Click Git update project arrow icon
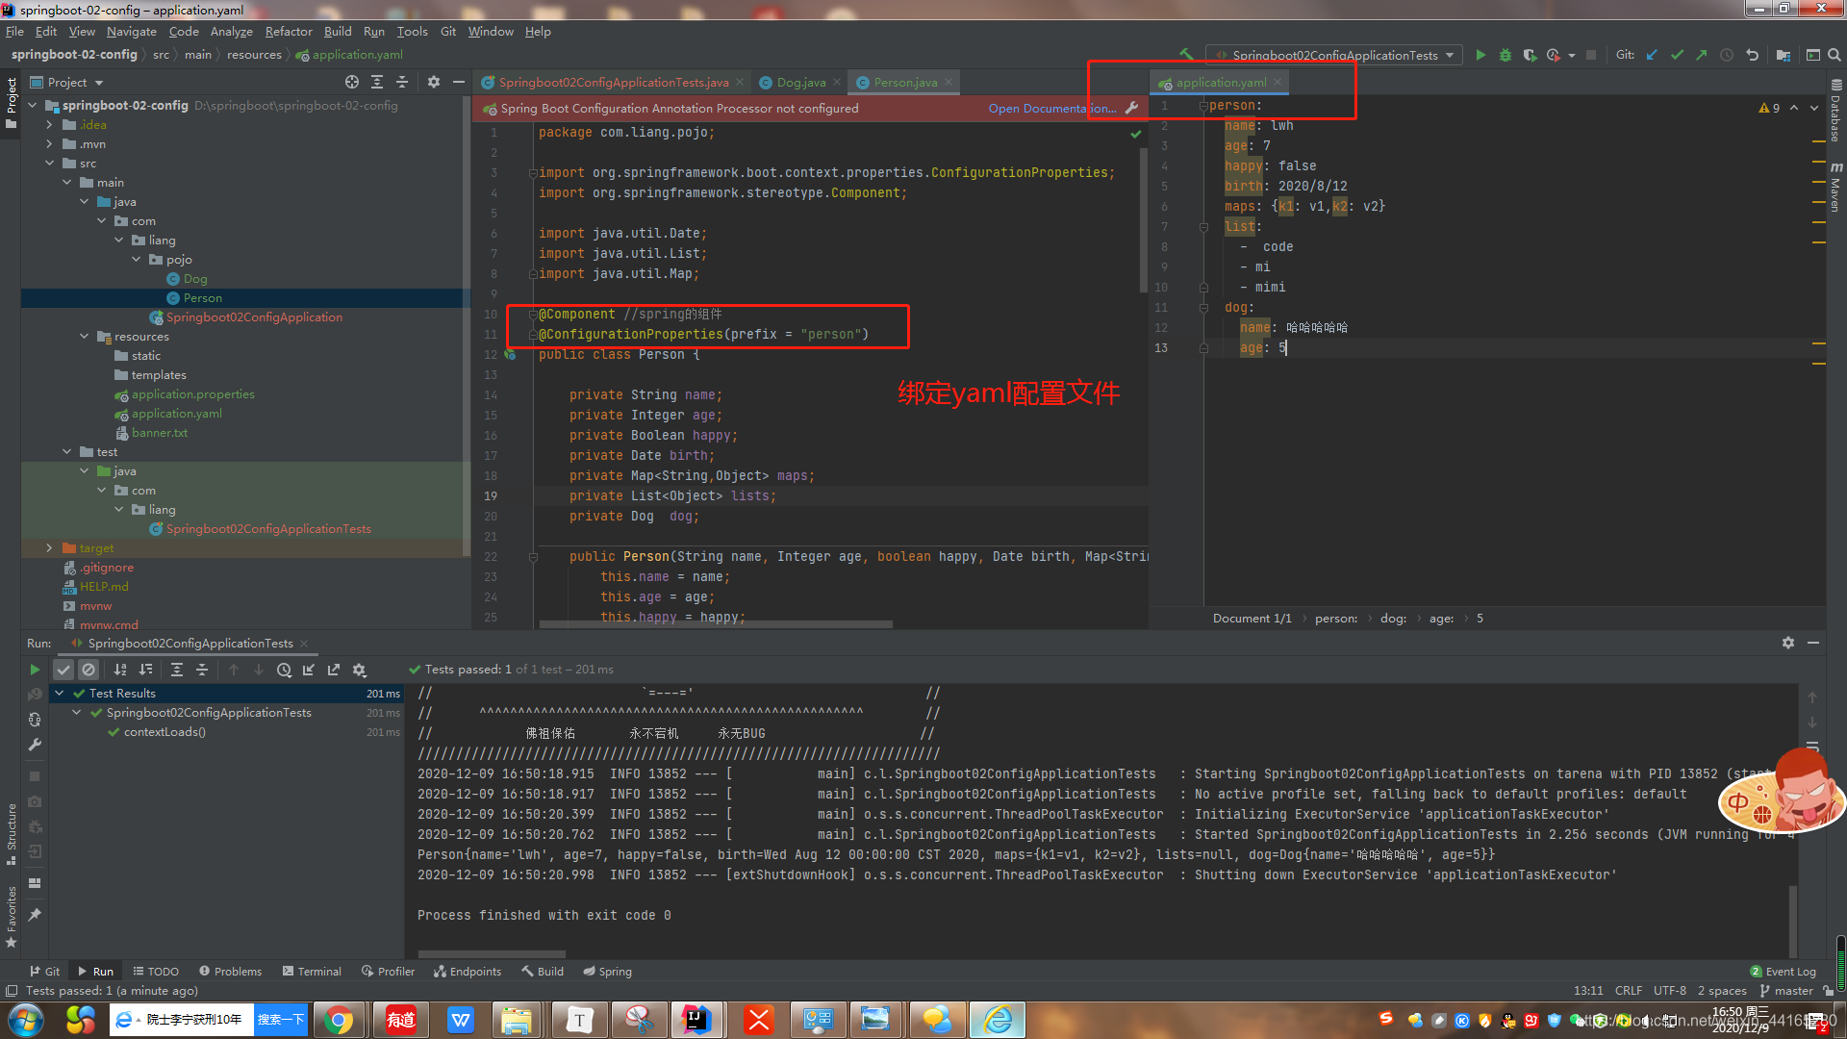 pos(1652,55)
